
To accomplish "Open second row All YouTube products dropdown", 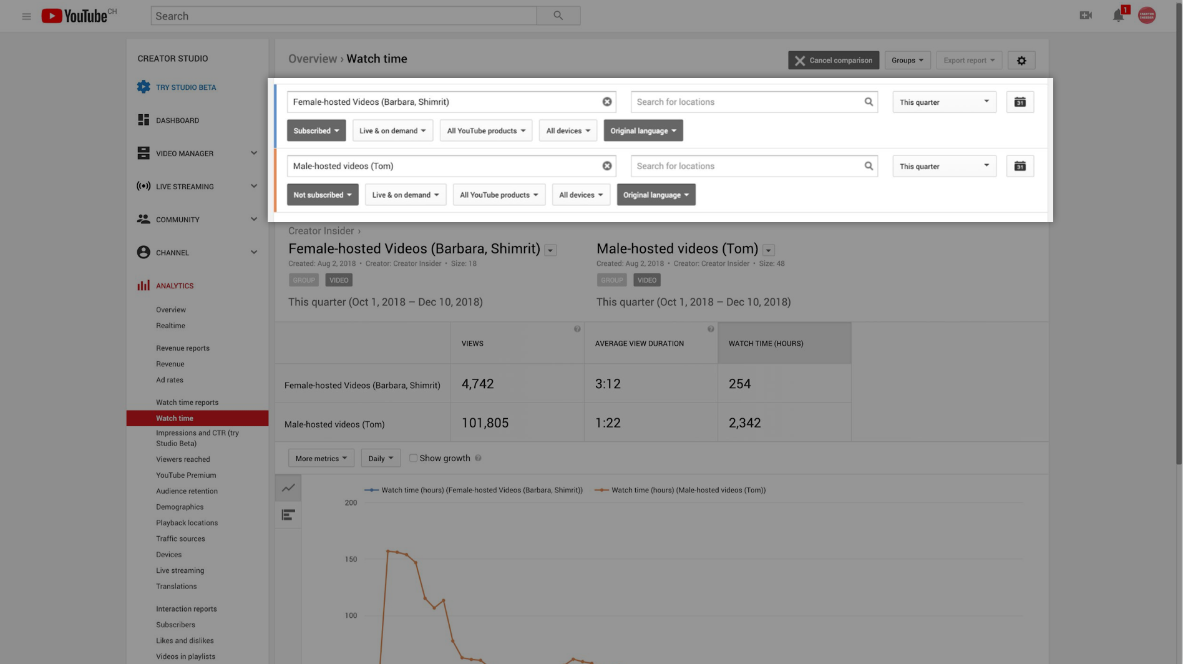I will pyautogui.click(x=499, y=195).
